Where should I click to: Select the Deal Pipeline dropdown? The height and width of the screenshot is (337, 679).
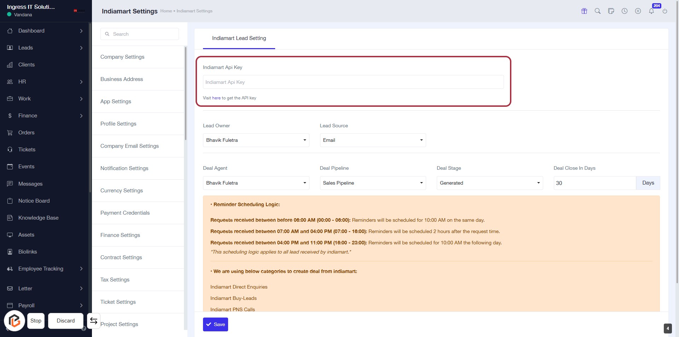pos(373,183)
